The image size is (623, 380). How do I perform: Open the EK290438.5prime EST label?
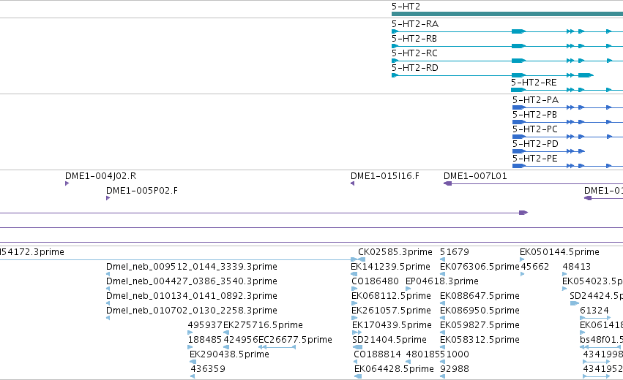[x=229, y=355]
